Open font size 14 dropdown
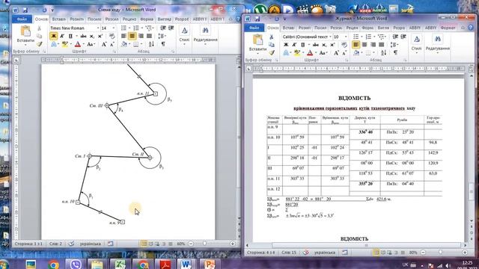The image size is (479, 269). (x=113, y=28)
